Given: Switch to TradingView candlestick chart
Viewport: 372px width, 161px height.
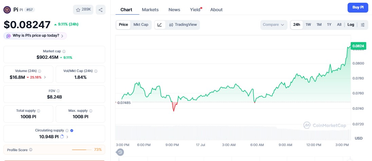Looking at the screenshot, I should tap(183, 25).
